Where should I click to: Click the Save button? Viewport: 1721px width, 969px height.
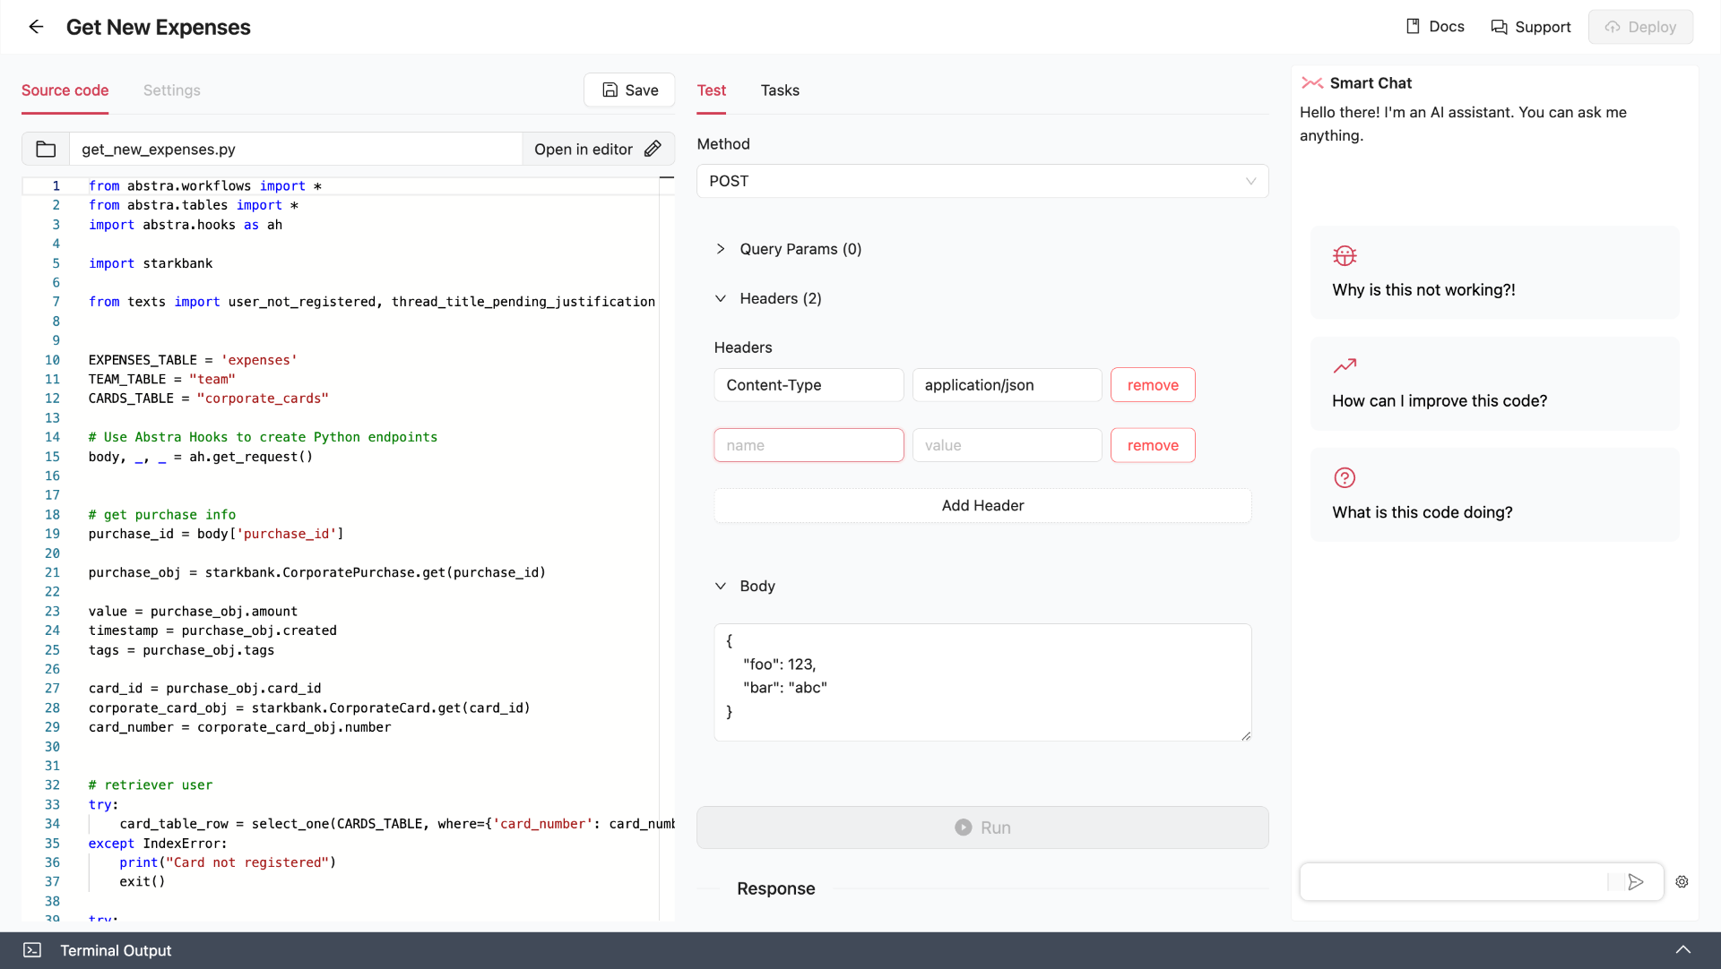tap(630, 90)
